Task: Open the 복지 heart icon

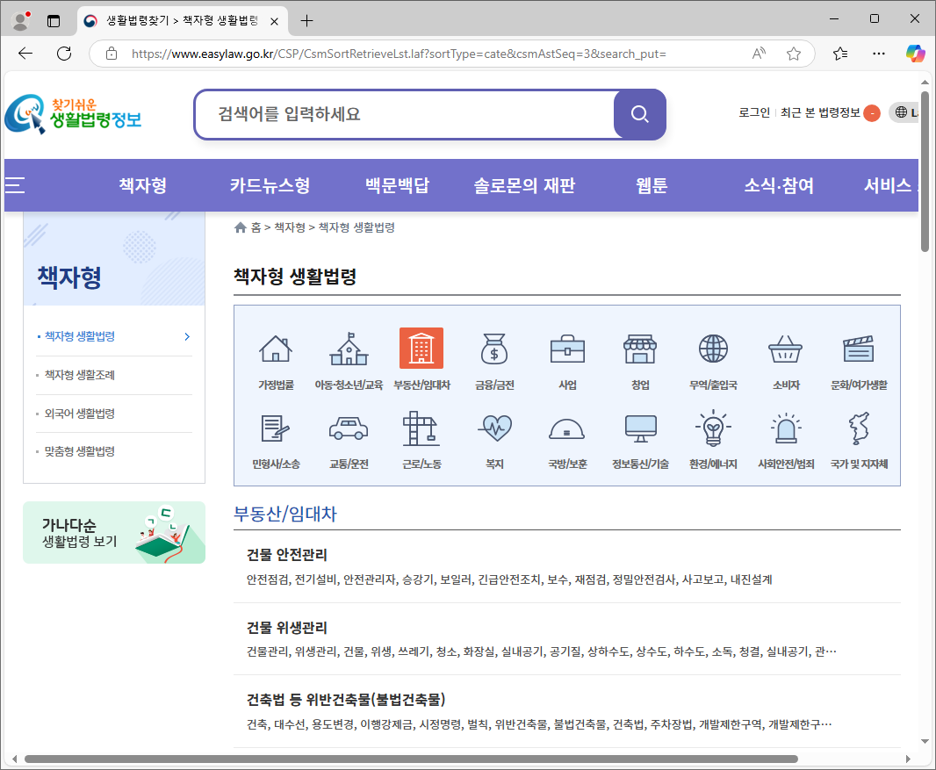Action: [493, 430]
